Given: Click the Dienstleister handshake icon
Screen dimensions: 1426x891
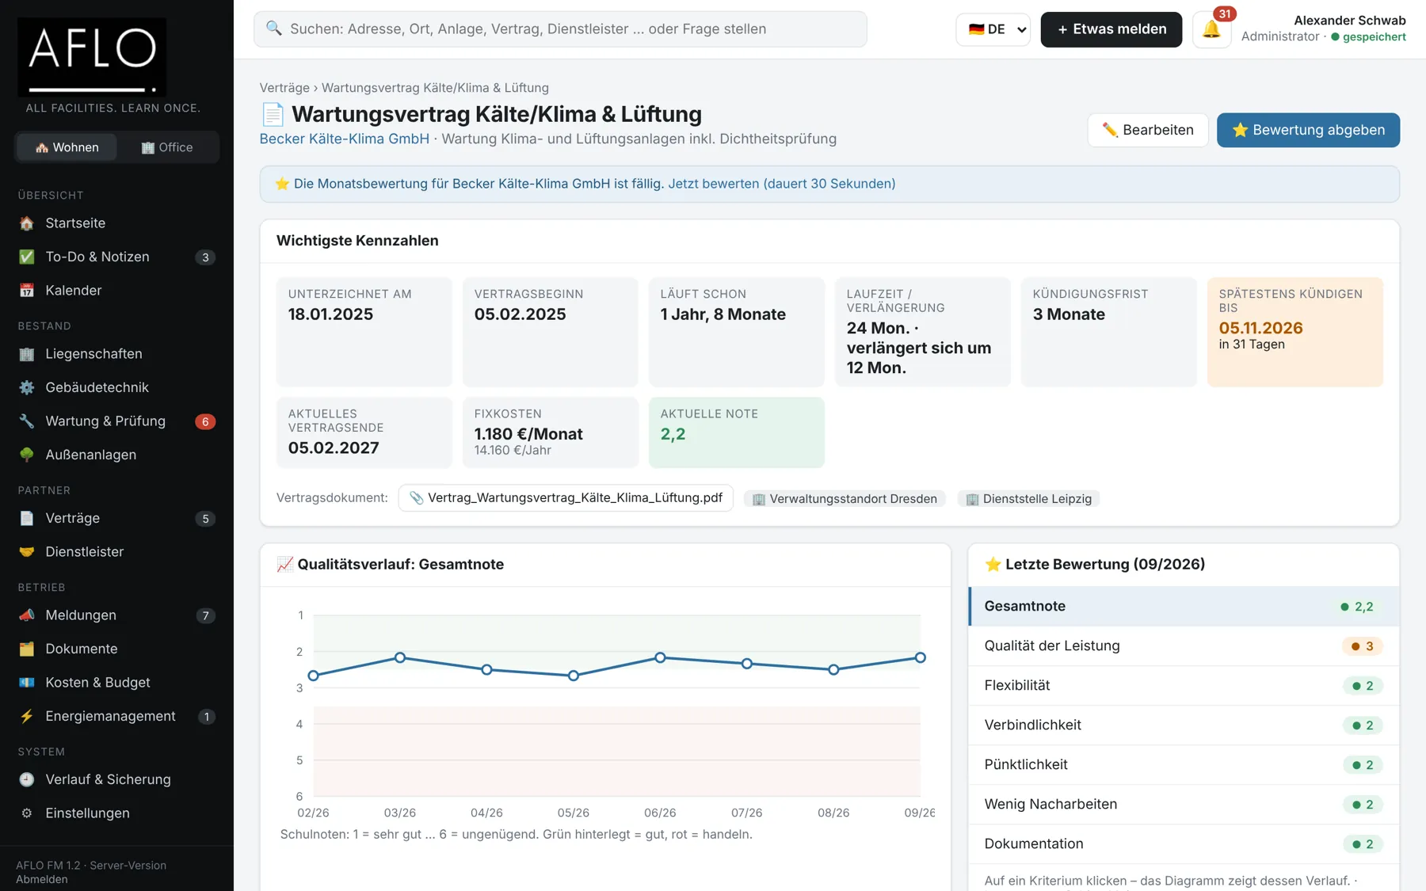Looking at the screenshot, I should [x=27, y=552].
